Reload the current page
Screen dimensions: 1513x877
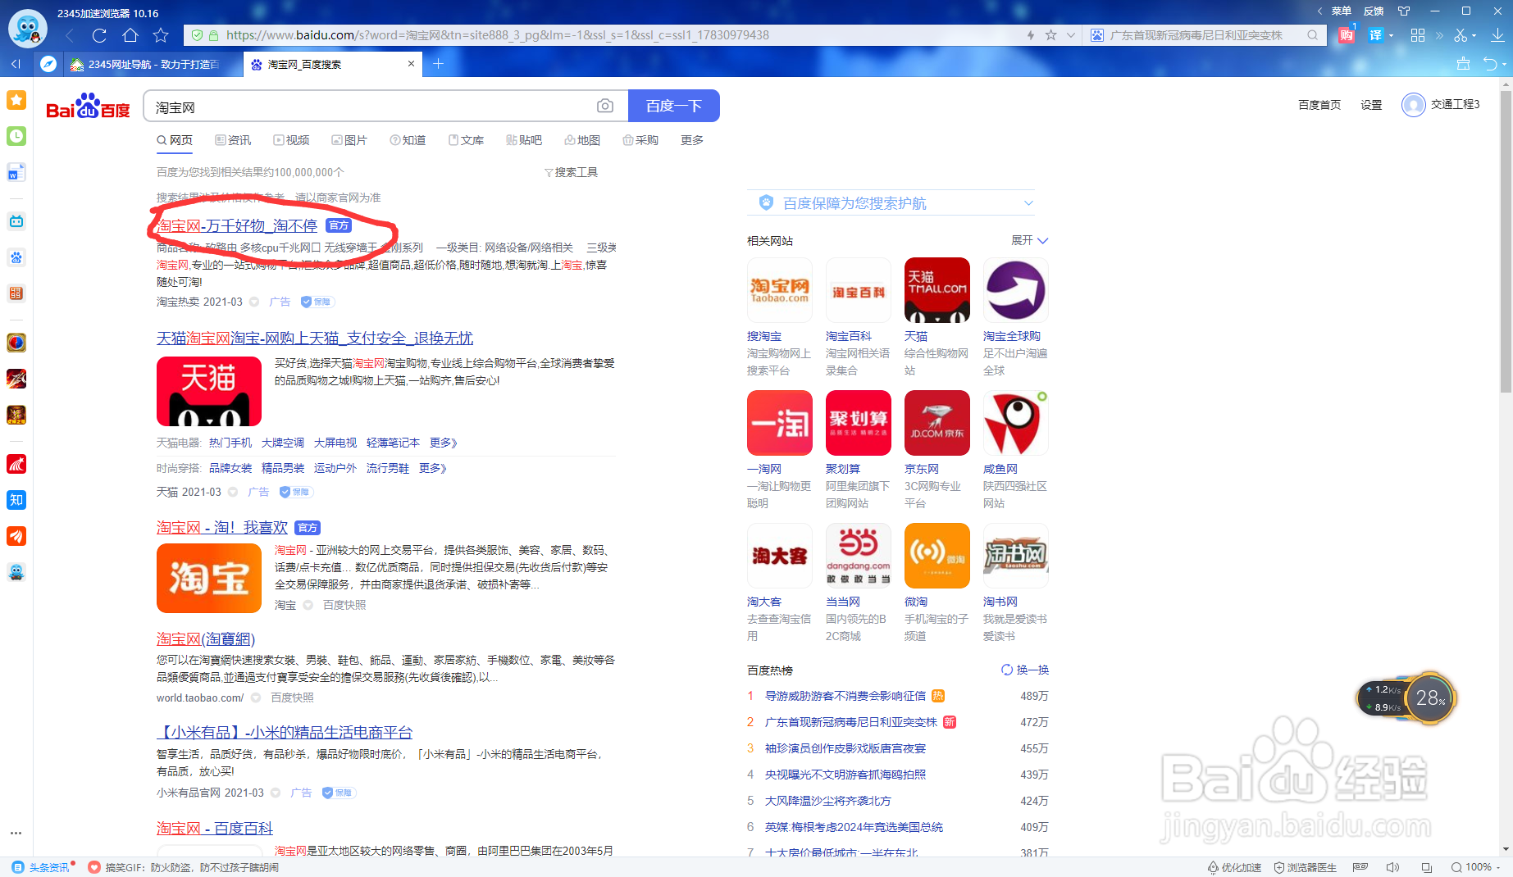(x=99, y=35)
